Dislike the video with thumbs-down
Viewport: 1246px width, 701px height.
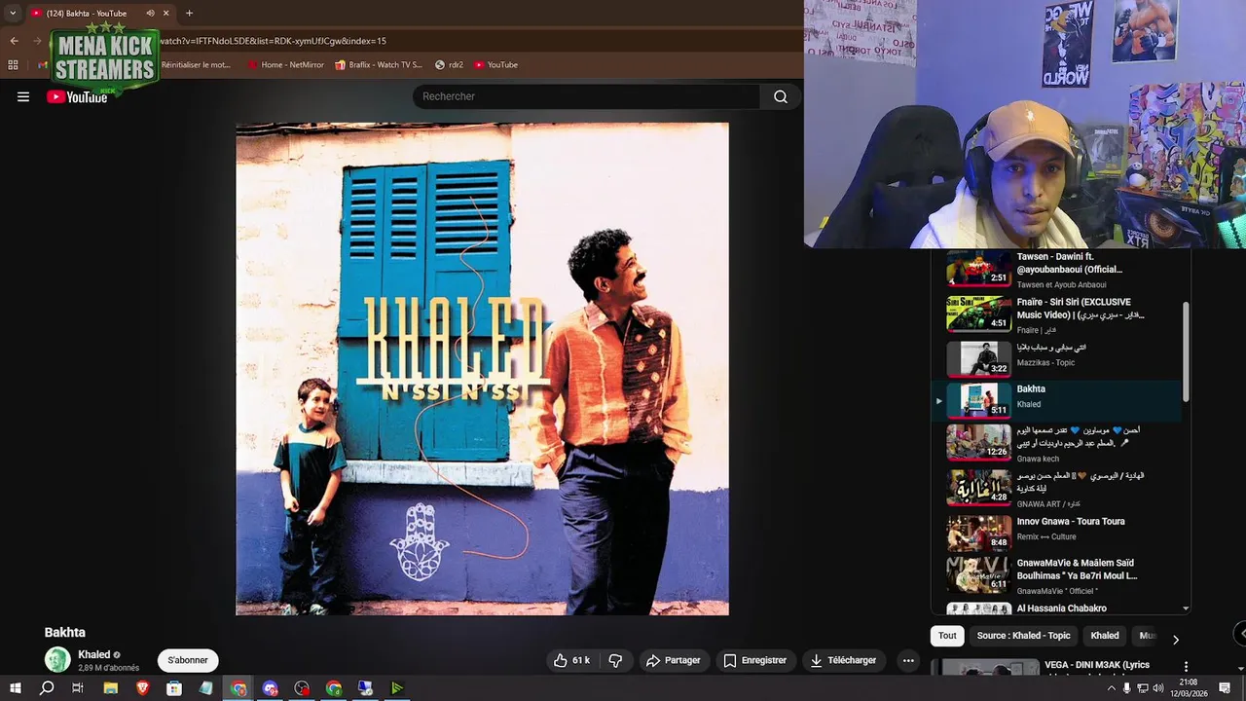tap(615, 660)
